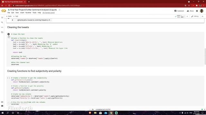The image size is (206, 115).
Task: Open the Edit menu
Action: coord(13,13)
